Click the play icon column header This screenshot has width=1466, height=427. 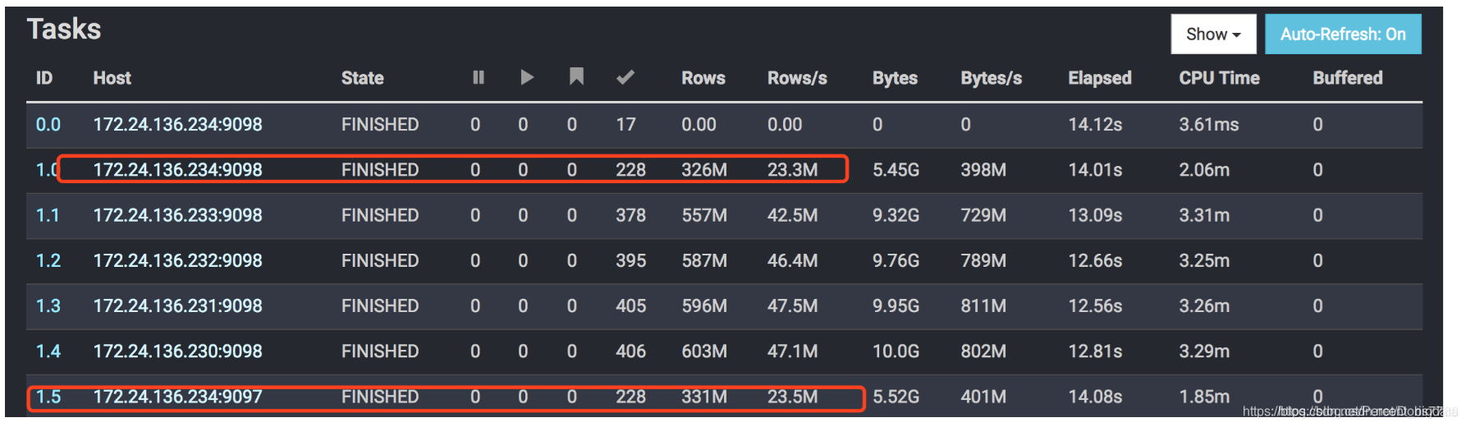pyautogui.click(x=527, y=77)
